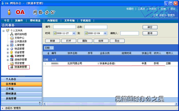Expand the 进销存管理 tree node
The height and width of the screenshot is (111, 179).
8,60
